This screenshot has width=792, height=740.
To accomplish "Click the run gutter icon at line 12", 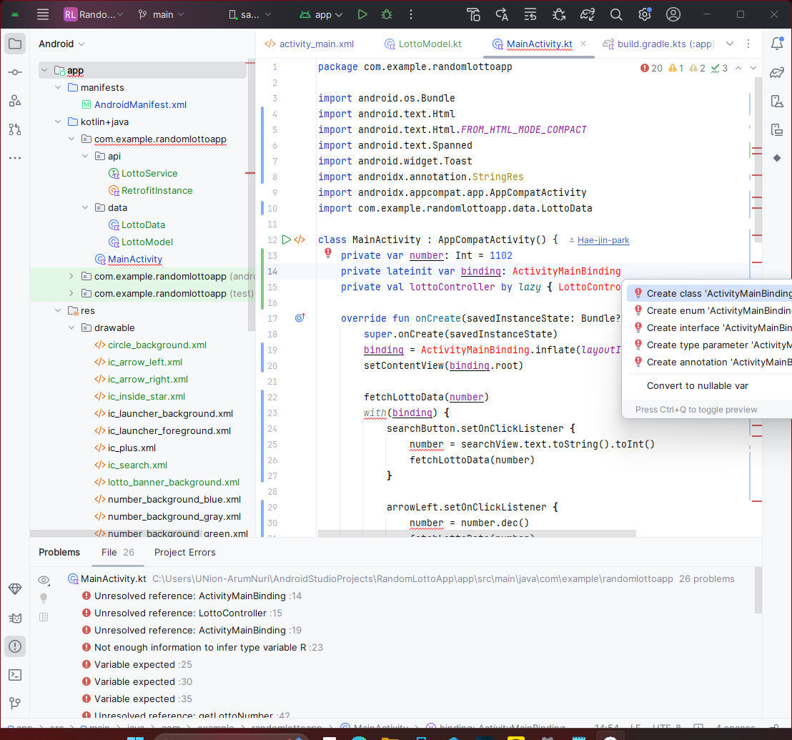I will (287, 240).
